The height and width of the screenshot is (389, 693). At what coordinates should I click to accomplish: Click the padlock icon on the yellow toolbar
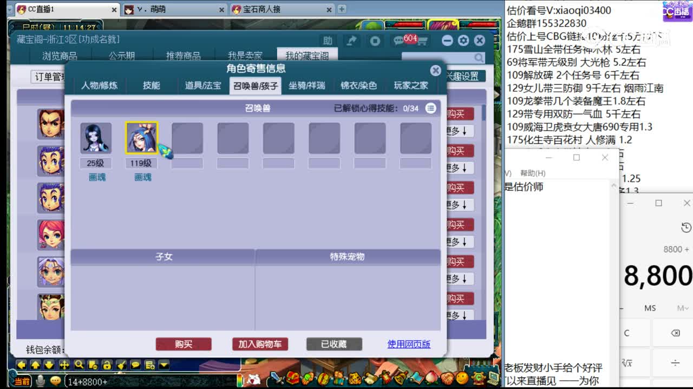108,365
